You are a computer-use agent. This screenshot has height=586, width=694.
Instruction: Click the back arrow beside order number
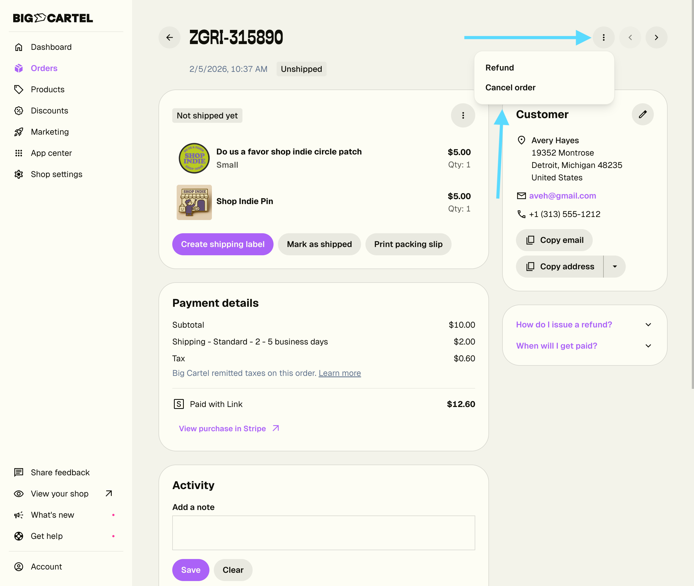(169, 37)
